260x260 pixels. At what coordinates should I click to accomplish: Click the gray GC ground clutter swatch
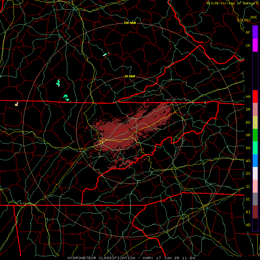(255, 199)
